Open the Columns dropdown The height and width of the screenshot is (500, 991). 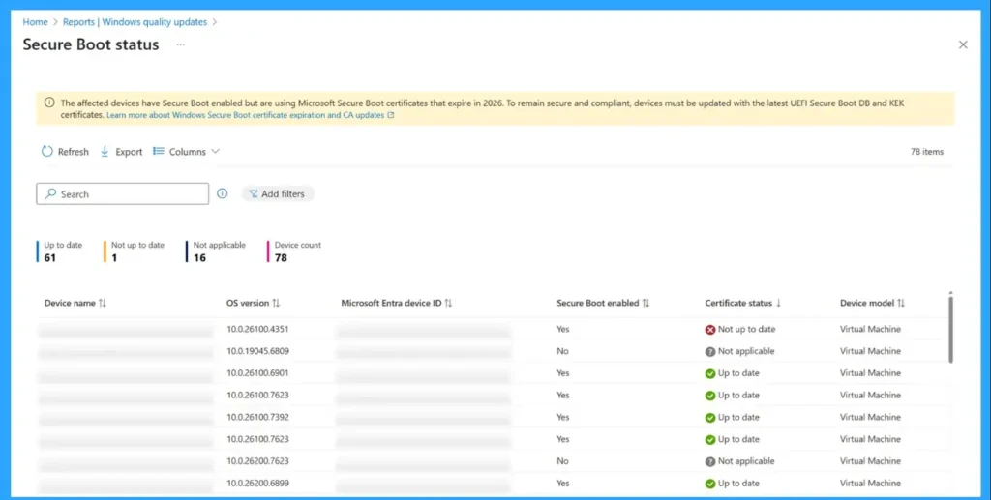(187, 152)
